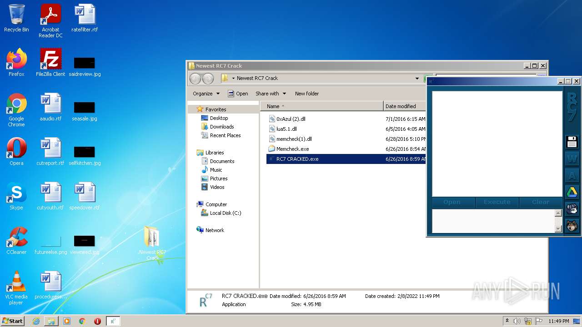The width and height of the screenshot is (582, 327).
Task: Click the RC7 lower output text box
Action: coord(493,221)
